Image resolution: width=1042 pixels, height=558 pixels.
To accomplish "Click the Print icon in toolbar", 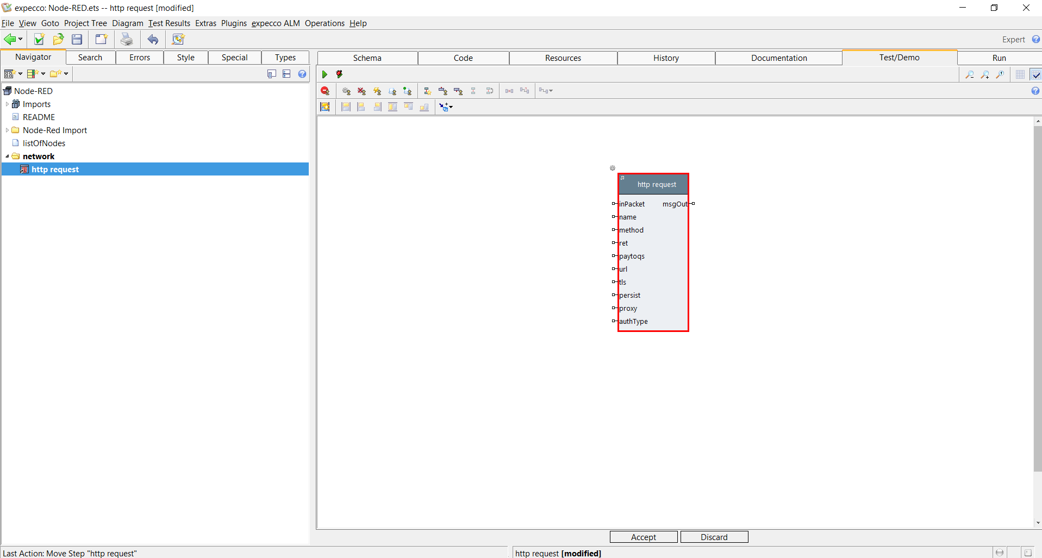I will [126, 39].
